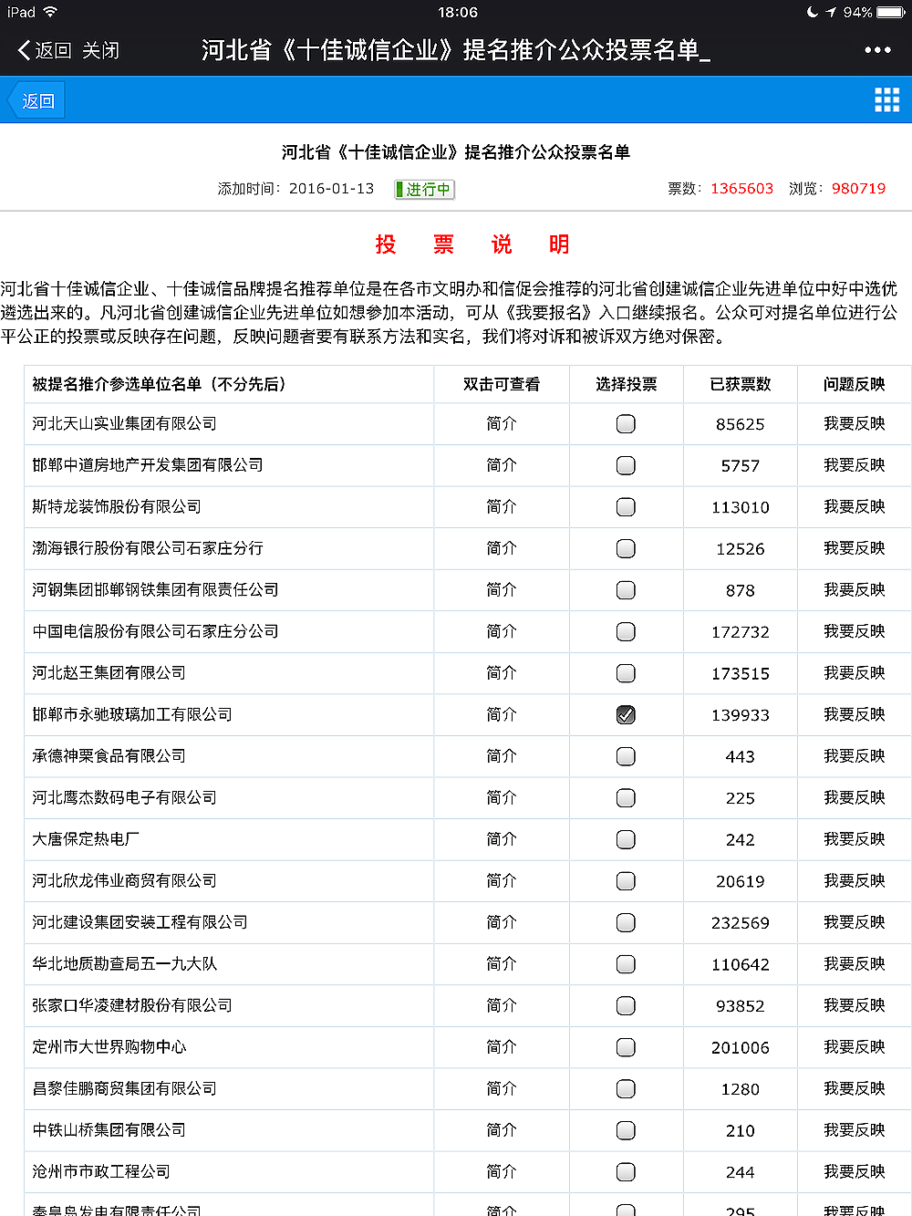Report issue 我要反映 for 河北建设集团安装工程有限公司
The height and width of the screenshot is (1216, 912).
point(855,921)
